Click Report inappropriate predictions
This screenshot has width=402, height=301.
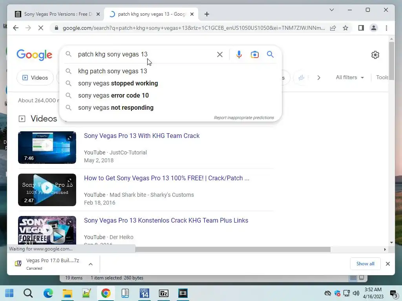click(244, 118)
